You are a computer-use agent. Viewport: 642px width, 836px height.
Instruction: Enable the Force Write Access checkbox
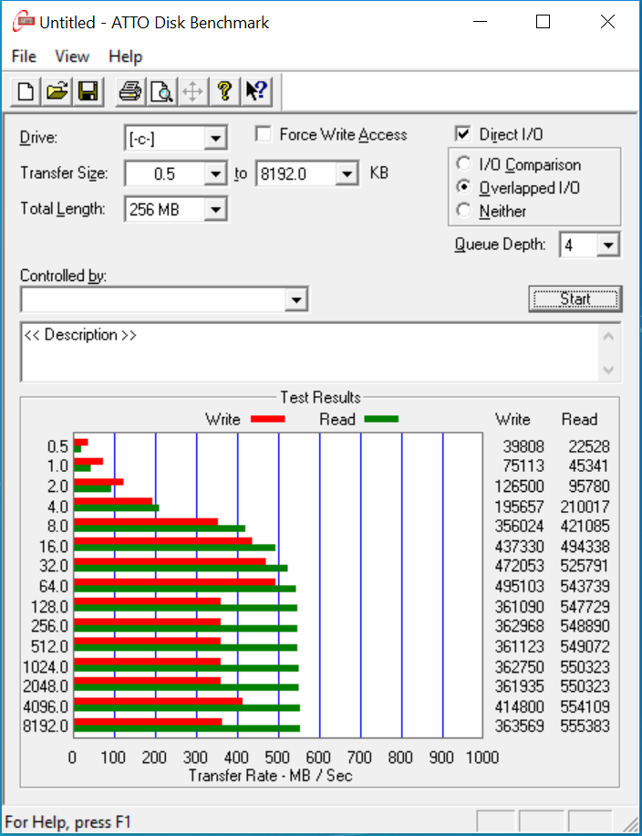tap(264, 134)
